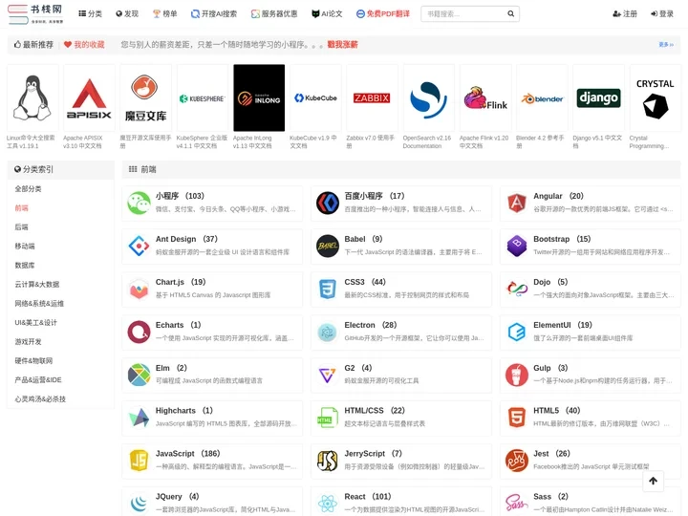Click the Echarts round icon
The height and width of the screenshot is (516, 688).
point(140,333)
